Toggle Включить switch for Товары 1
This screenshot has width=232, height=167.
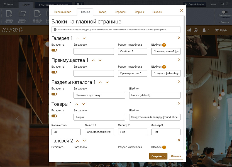click(x=54, y=116)
